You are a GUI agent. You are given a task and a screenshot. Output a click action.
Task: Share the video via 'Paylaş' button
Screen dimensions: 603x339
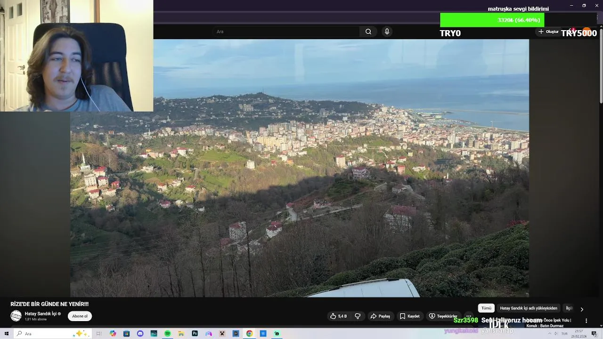380,316
